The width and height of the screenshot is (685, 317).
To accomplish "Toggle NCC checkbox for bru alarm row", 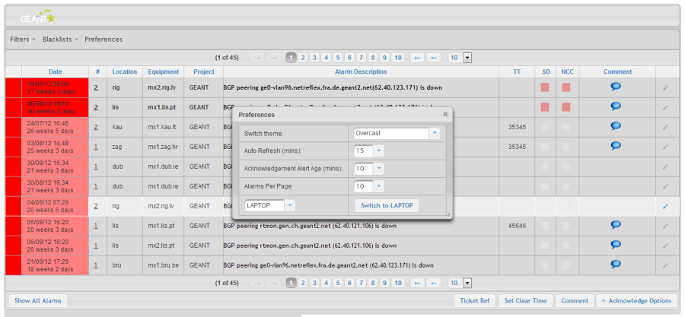I will 566,265.
